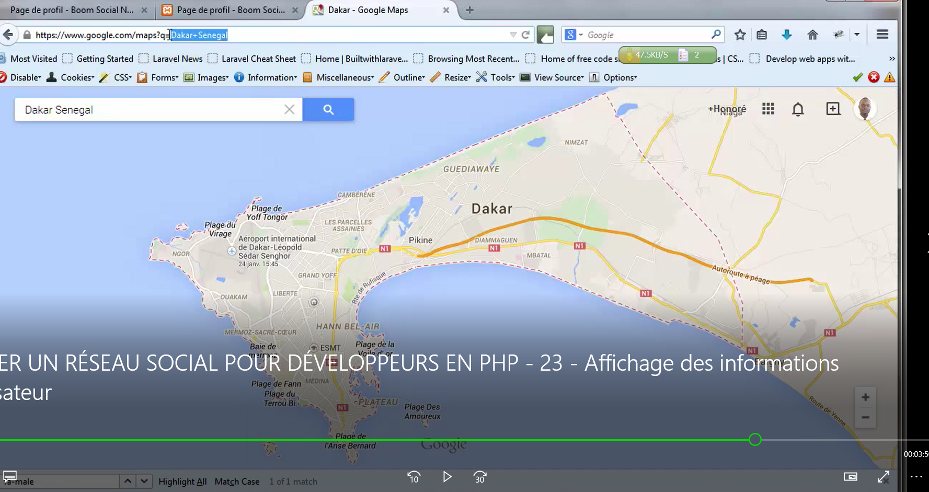This screenshot has height=492, width=929.
Task: Open Google notifications bell
Action: (797, 109)
